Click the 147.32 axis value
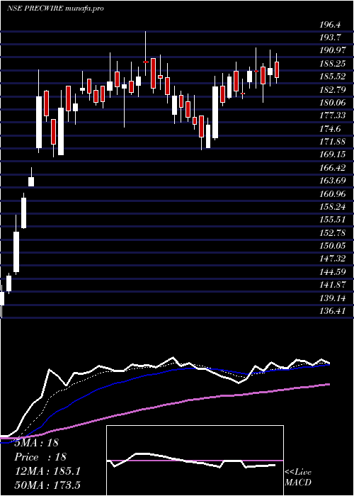This screenshot has width=354, height=496. pyautogui.click(x=331, y=259)
